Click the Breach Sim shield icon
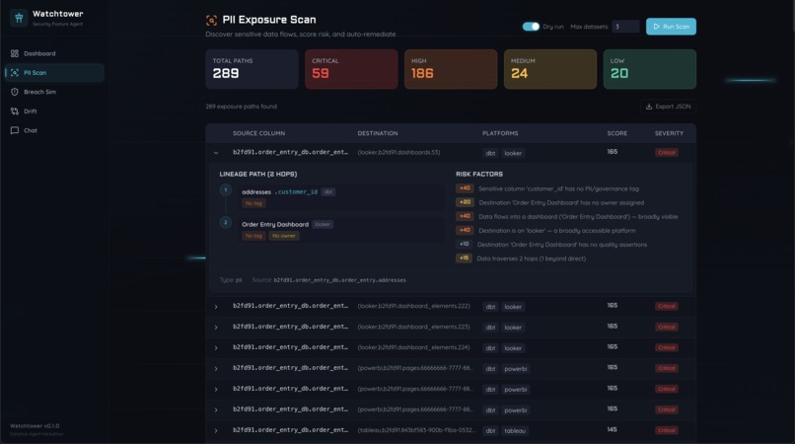795x444 pixels. [15, 92]
